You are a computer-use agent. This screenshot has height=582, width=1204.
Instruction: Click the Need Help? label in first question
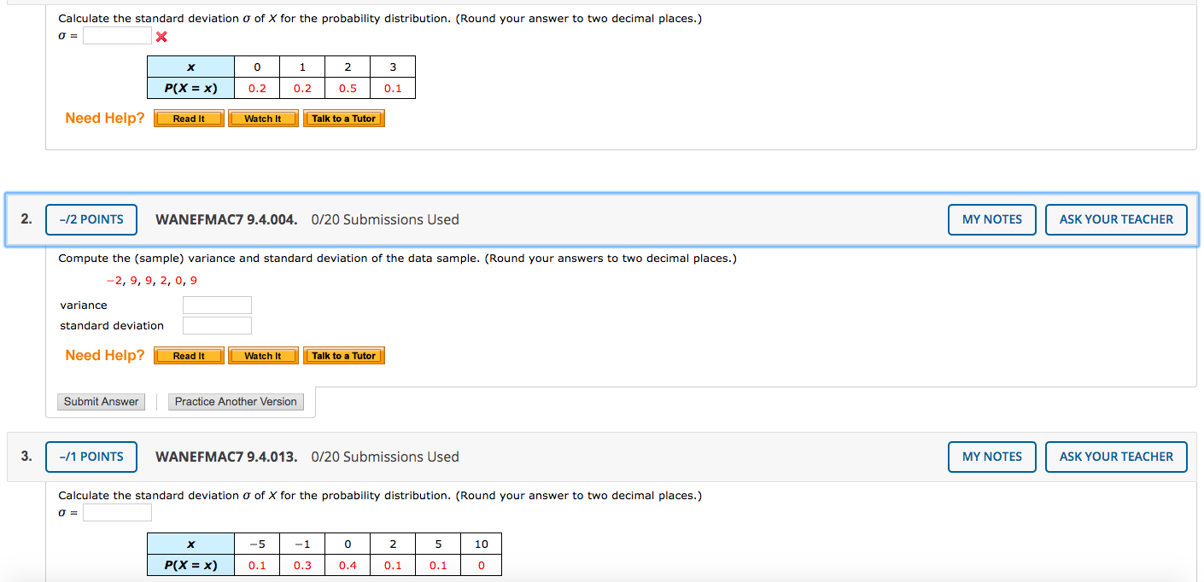[x=105, y=118]
